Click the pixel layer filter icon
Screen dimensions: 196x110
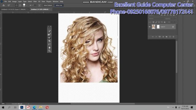pyautogui.click(x=162, y=15)
